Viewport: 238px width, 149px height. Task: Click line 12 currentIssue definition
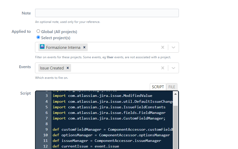click(86, 146)
